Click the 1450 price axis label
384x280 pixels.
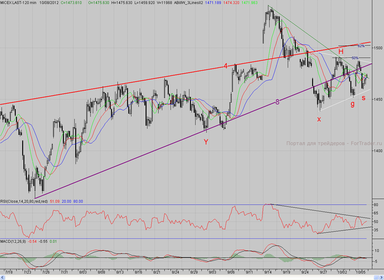pos(379,99)
